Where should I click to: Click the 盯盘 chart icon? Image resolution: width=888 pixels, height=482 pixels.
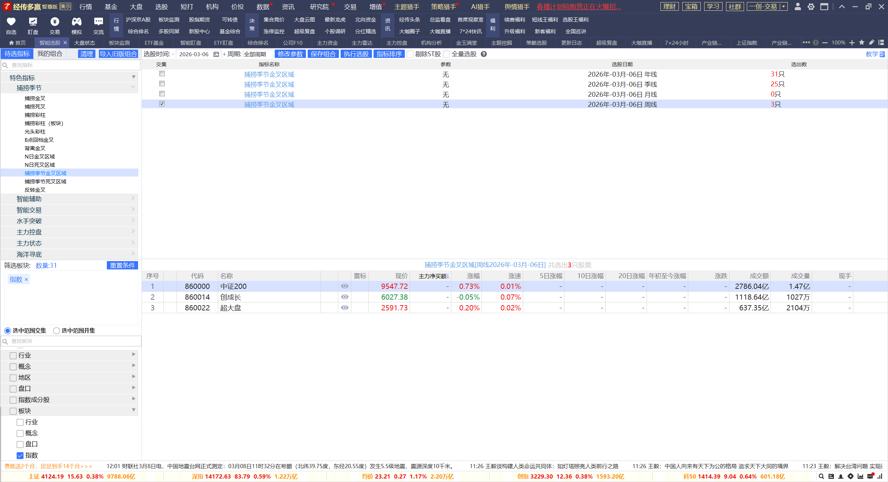33,22
